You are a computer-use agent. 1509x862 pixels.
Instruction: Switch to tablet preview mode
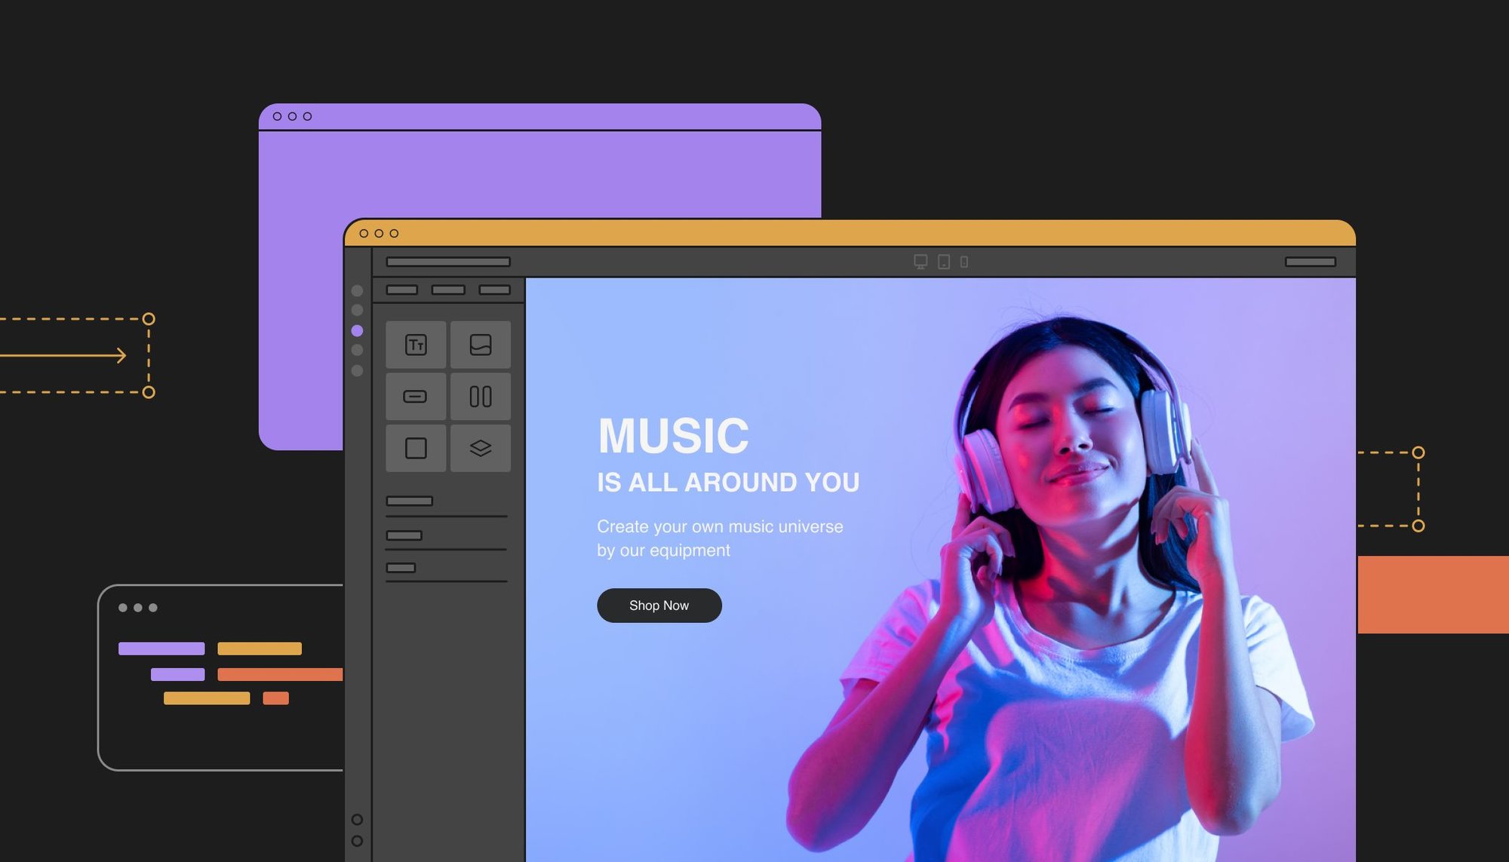943,261
